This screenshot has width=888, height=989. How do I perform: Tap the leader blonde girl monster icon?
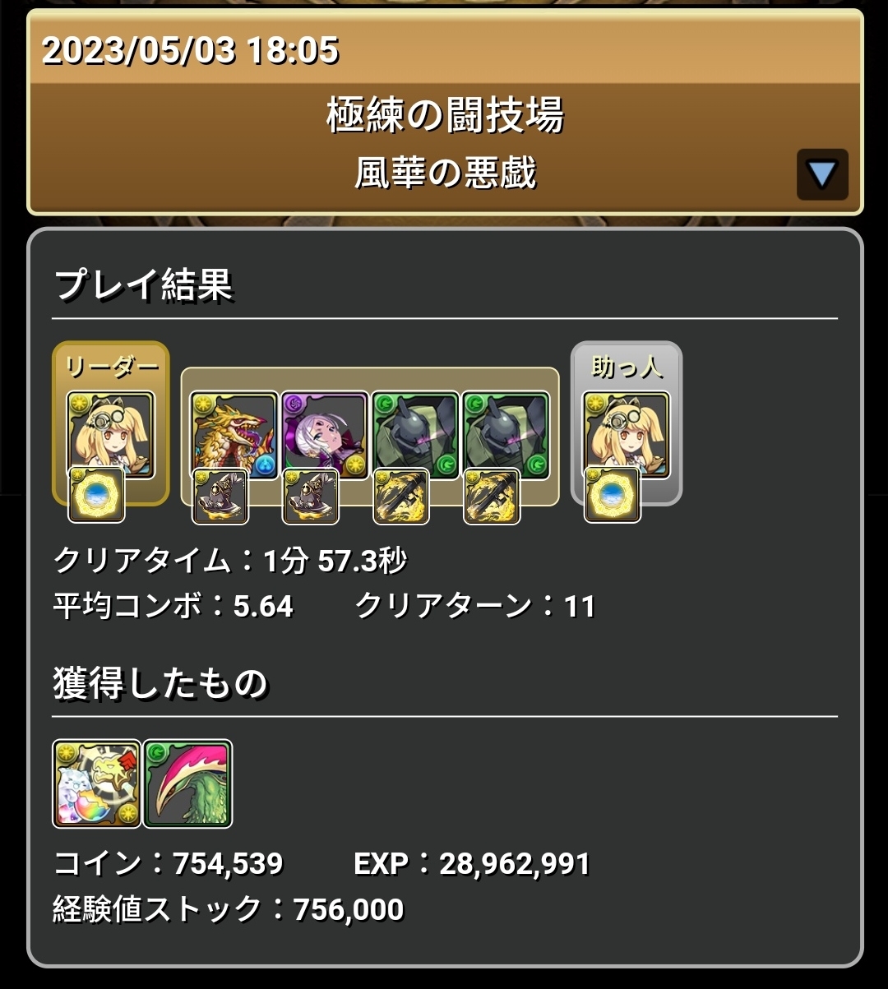click(x=110, y=434)
